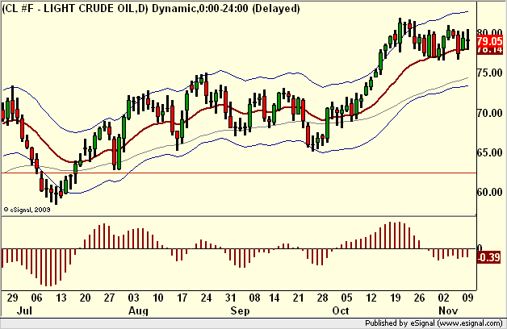This screenshot has height=329, width=507.
Task: Click the date label 12 on time axis
Action: 371,298
